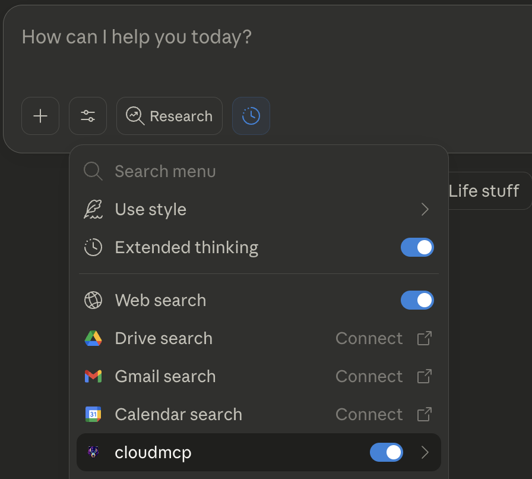
Task: Toggle the cloudmcp switch off
Action: point(387,452)
